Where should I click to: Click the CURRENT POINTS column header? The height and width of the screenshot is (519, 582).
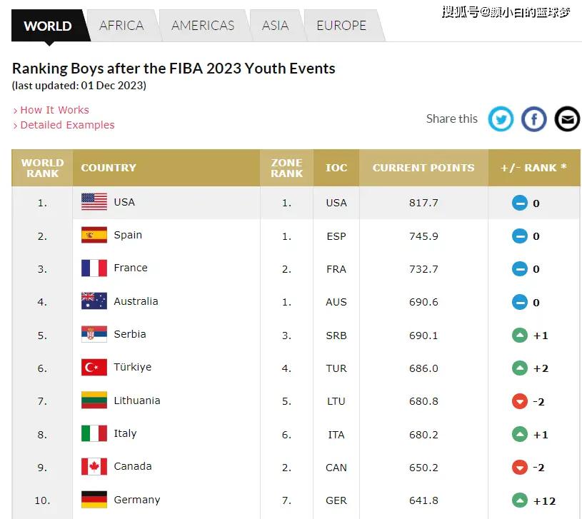(423, 168)
